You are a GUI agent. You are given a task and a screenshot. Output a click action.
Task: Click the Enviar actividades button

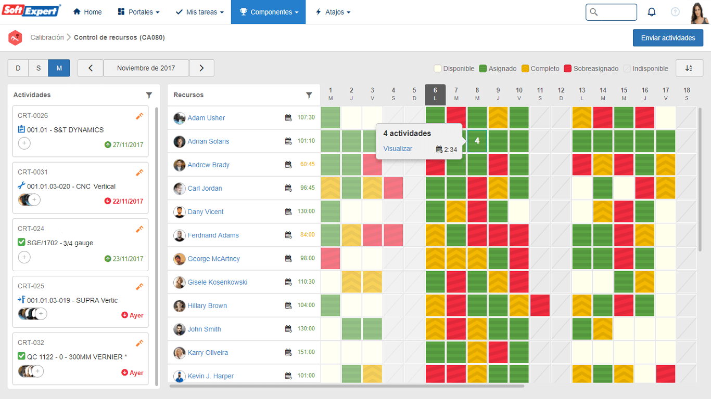click(x=668, y=38)
